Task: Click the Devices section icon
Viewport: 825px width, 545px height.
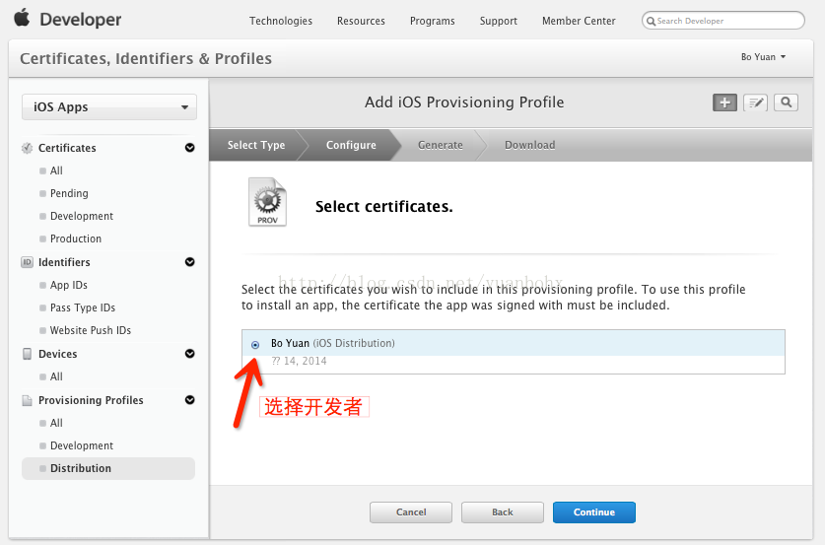Action: click(x=28, y=354)
